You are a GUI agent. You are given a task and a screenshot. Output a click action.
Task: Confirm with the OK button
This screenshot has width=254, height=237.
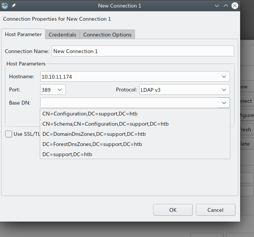tap(173, 210)
